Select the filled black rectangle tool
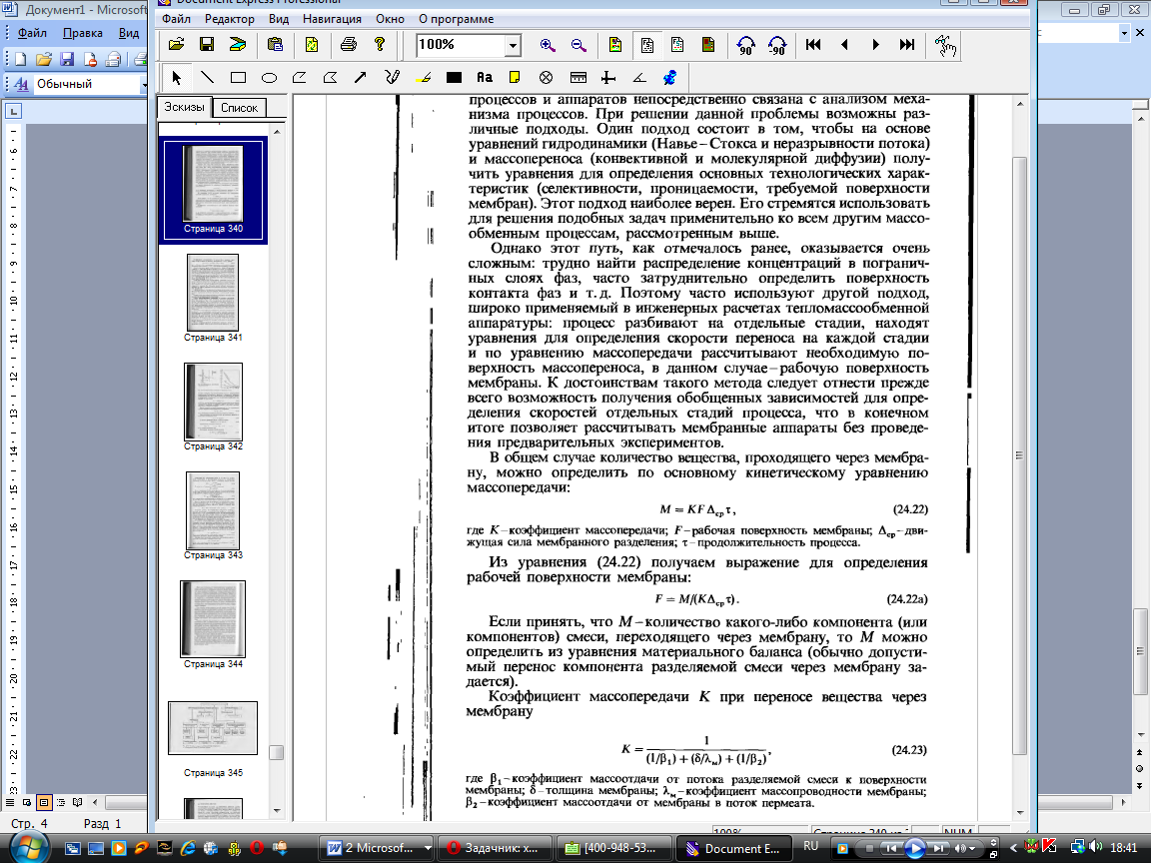This screenshot has height=863, width=1151. 455,77
